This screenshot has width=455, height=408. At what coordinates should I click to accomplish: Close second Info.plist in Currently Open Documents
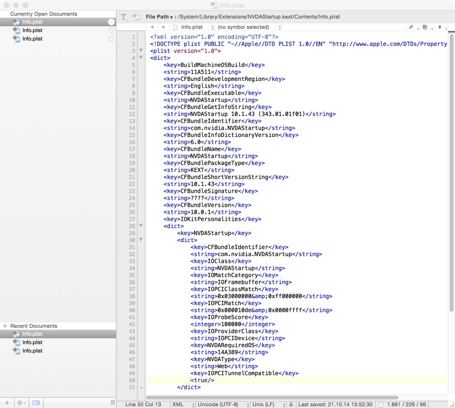point(111,30)
